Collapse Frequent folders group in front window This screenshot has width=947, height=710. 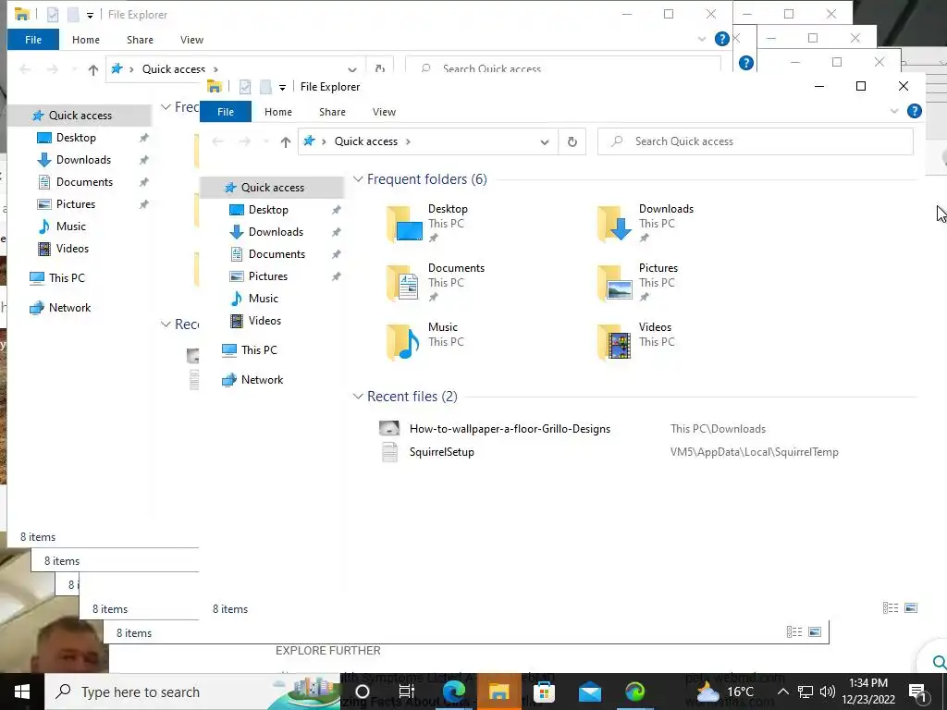pyautogui.click(x=358, y=179)
